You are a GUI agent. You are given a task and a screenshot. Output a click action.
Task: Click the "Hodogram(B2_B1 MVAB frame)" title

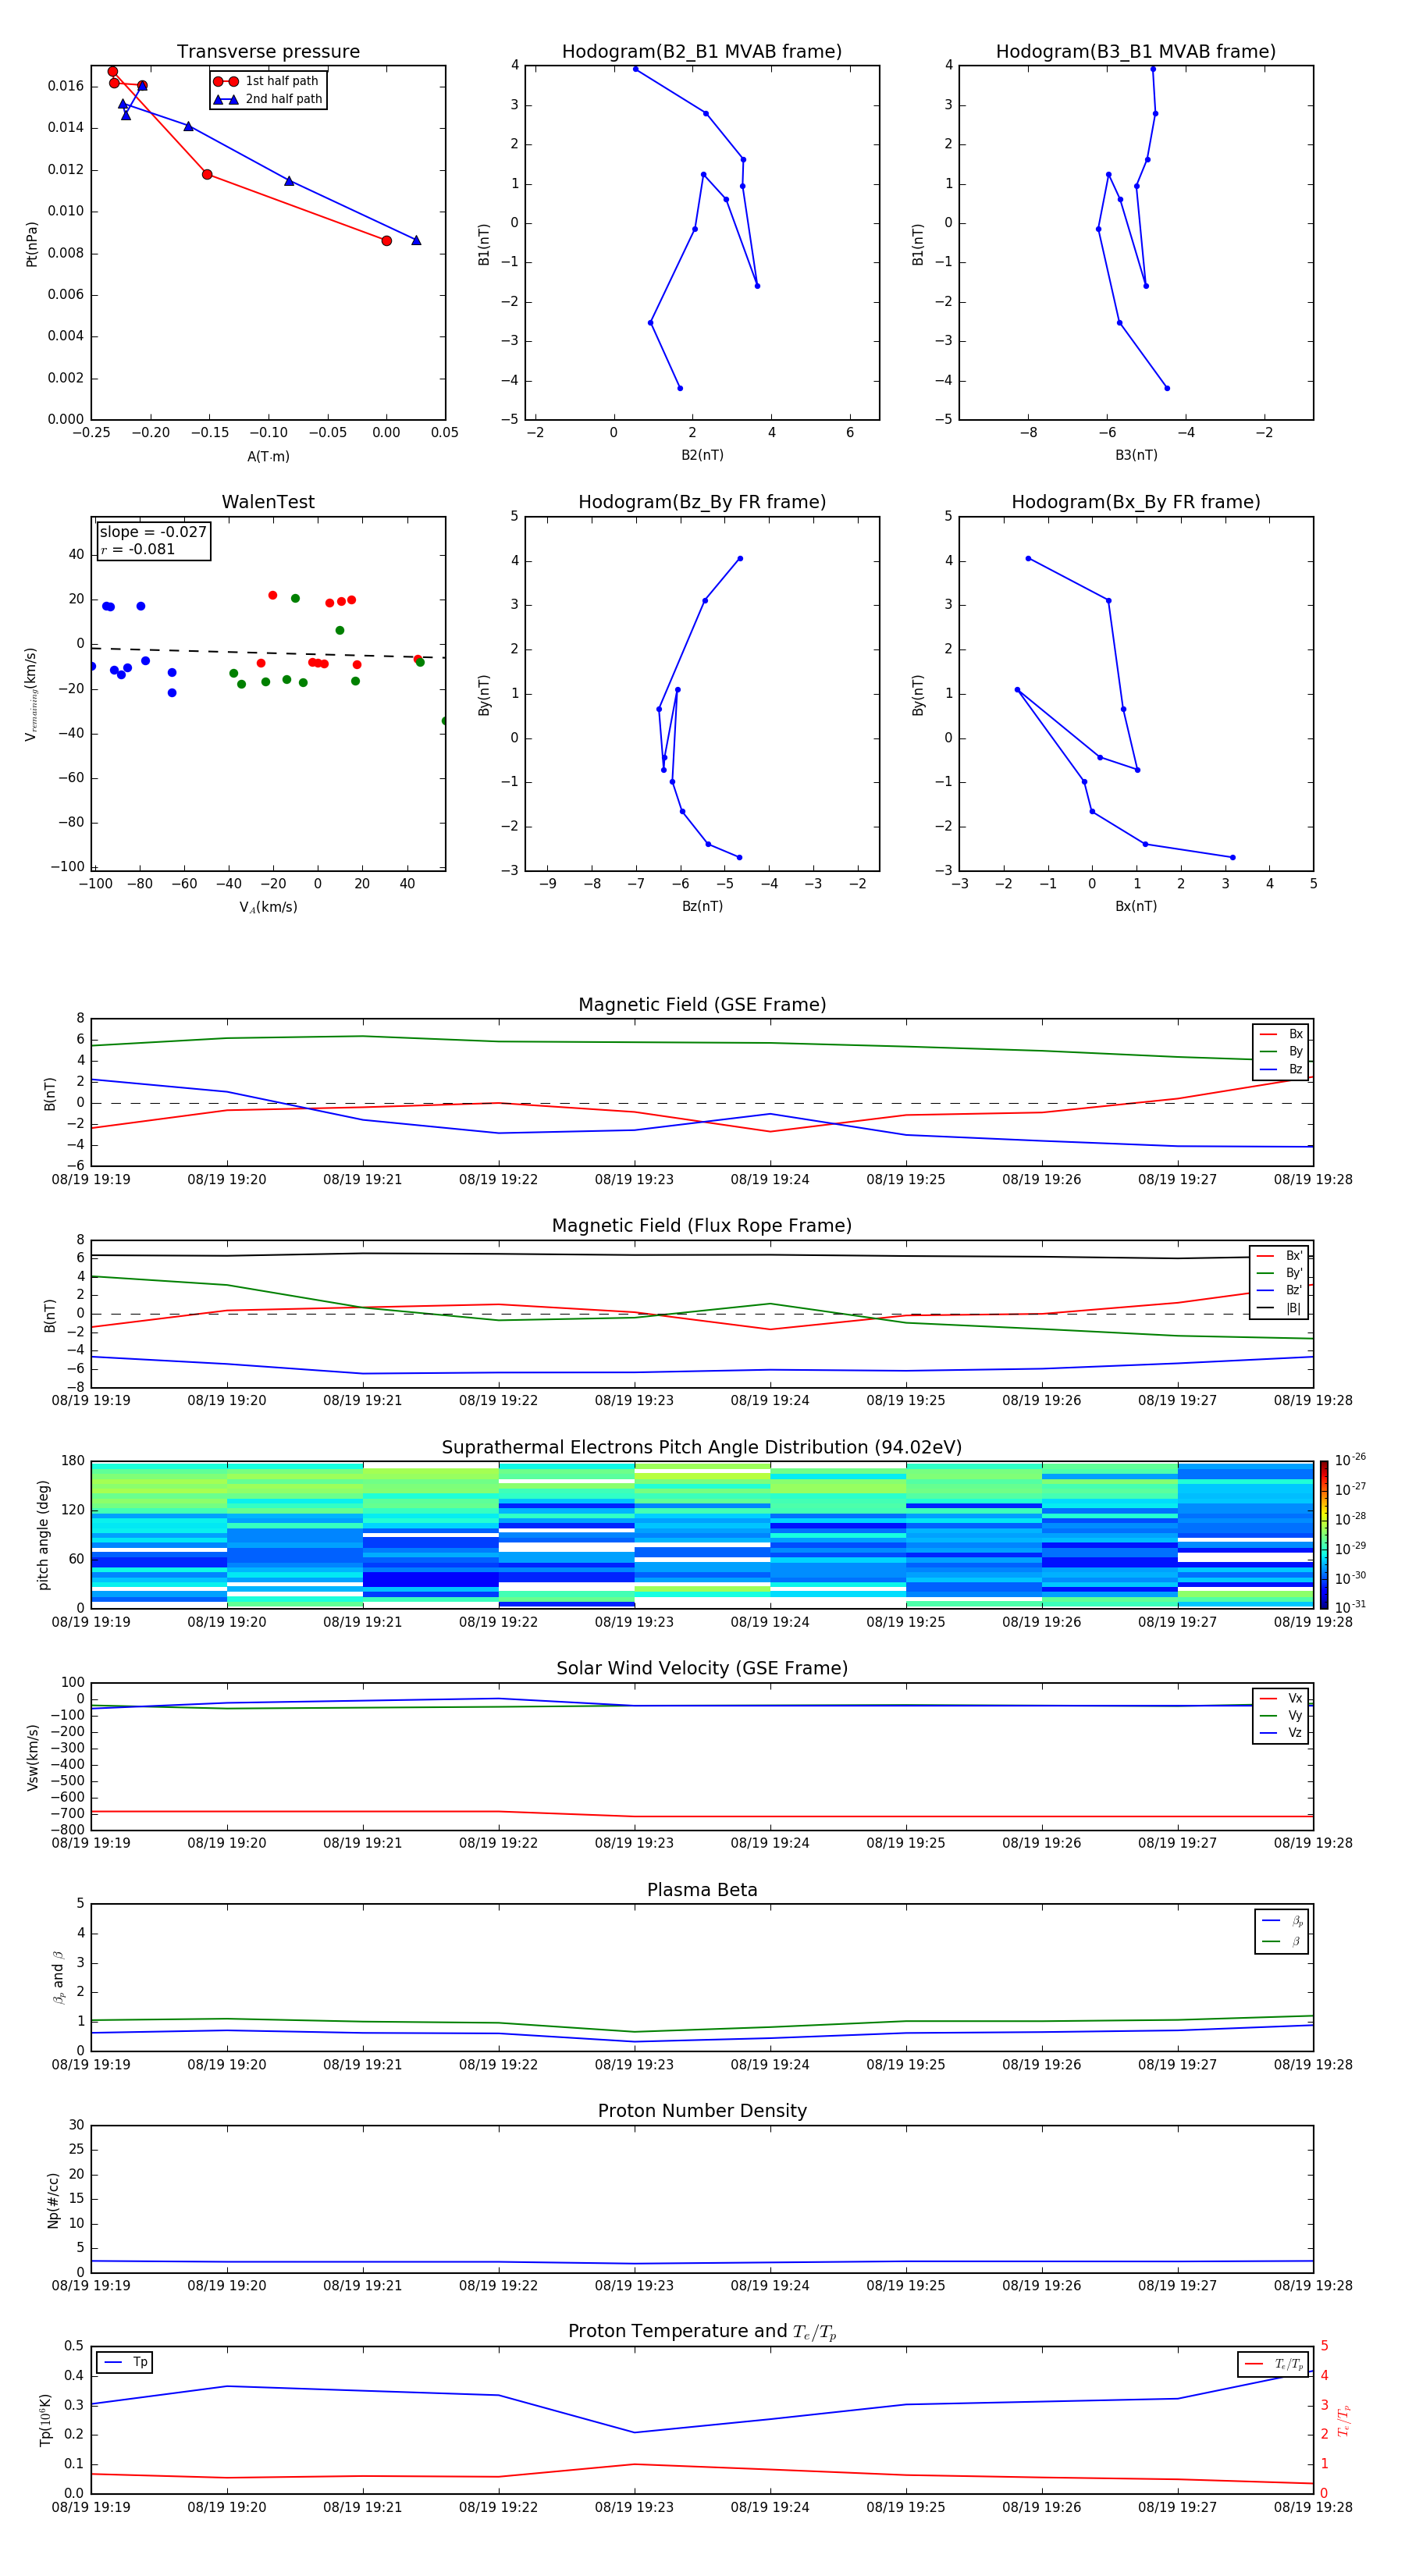pos(702,51)
